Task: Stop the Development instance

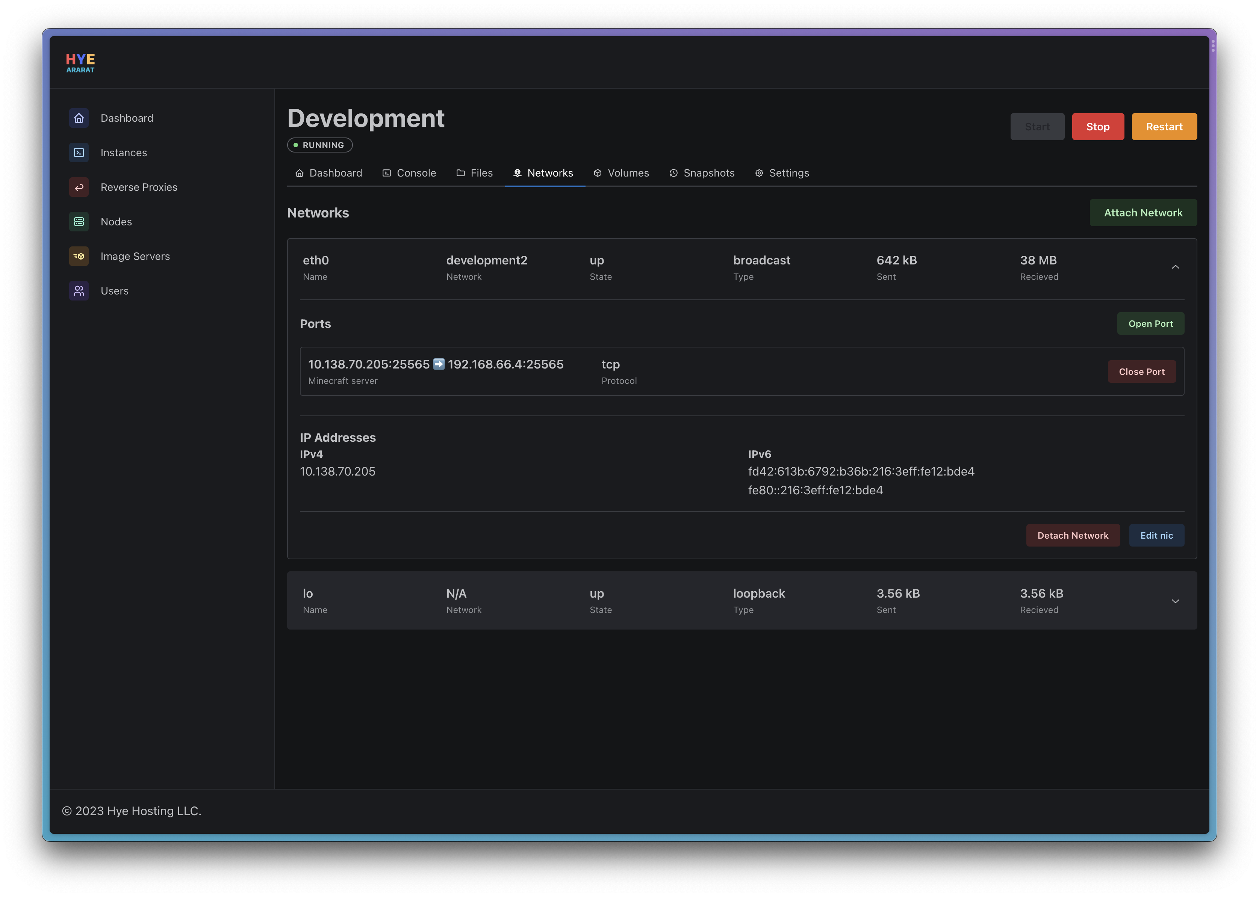Action: tap(1098, 127)
